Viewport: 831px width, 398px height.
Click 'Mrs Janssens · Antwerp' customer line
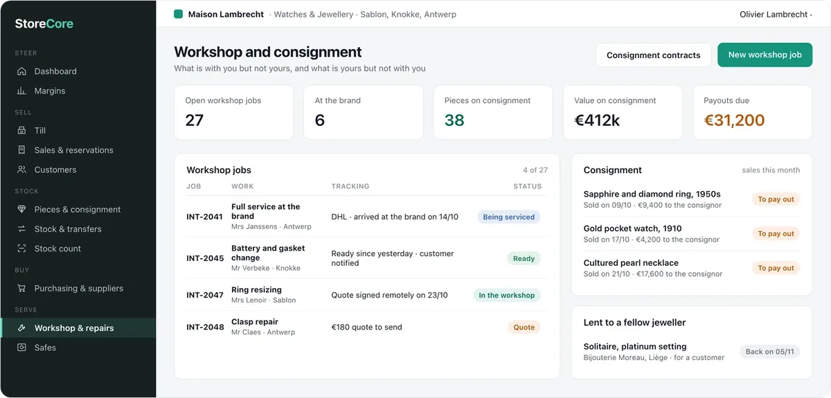[x=271, y=226]
